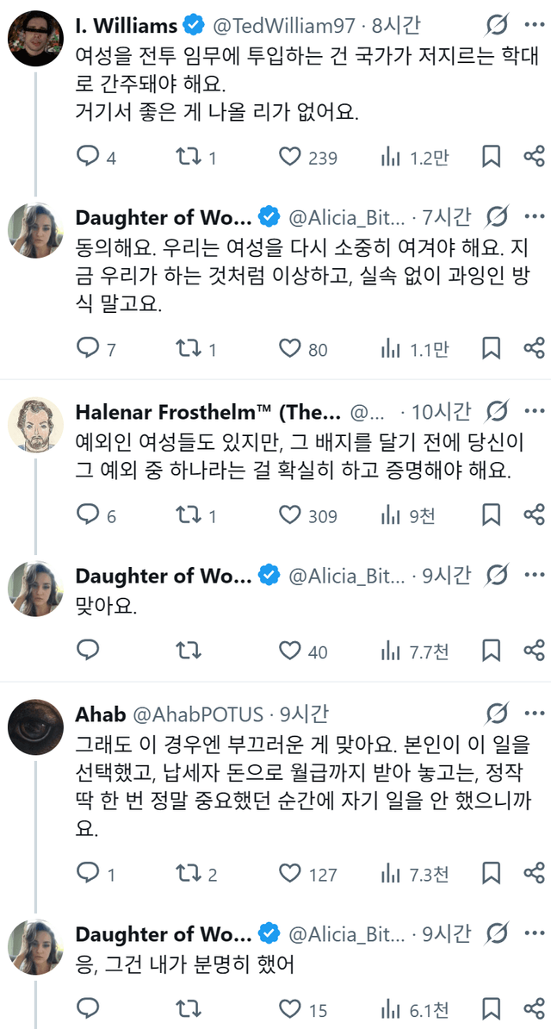
Task: Like Halenar Frosthelm's post with 309 likes
Action: 289,515
